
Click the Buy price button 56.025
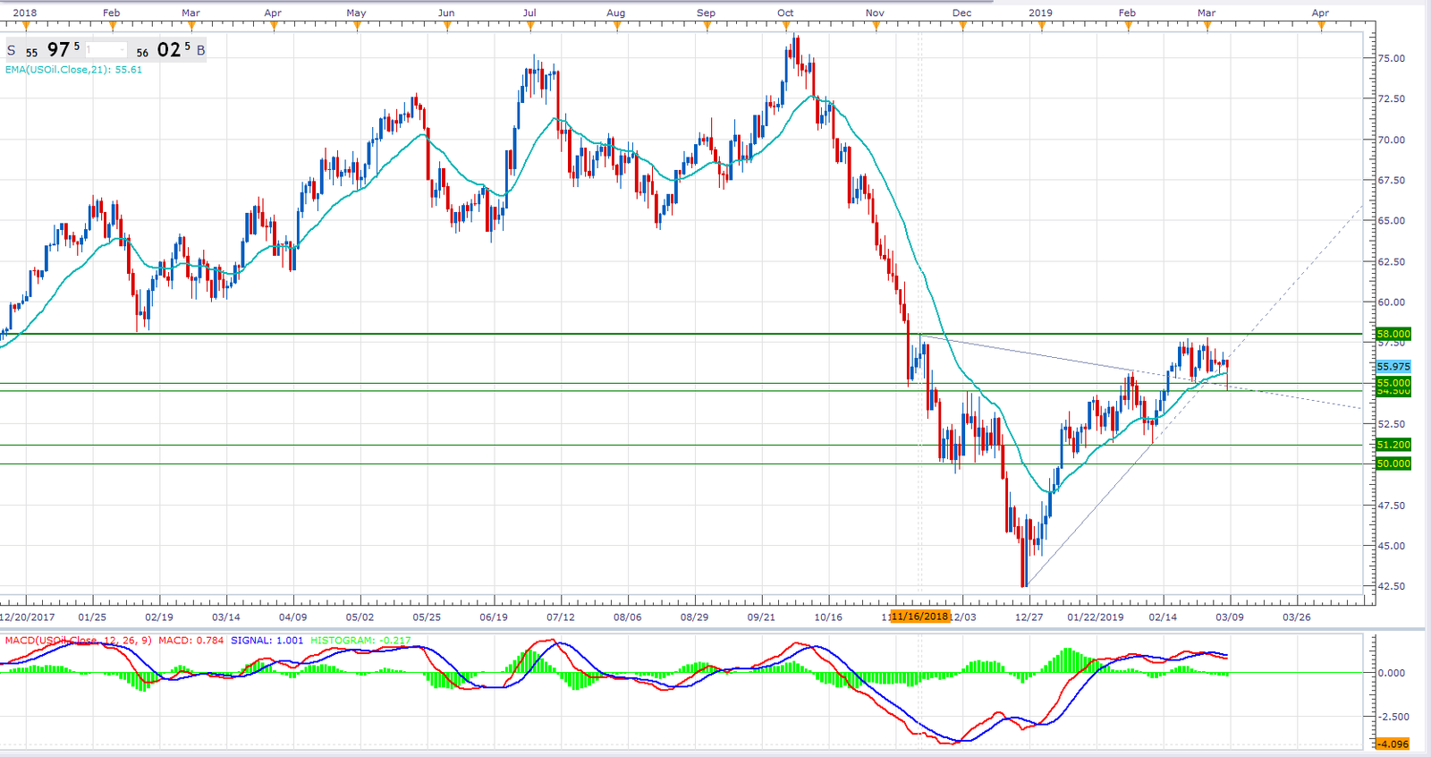click(165, 50)
